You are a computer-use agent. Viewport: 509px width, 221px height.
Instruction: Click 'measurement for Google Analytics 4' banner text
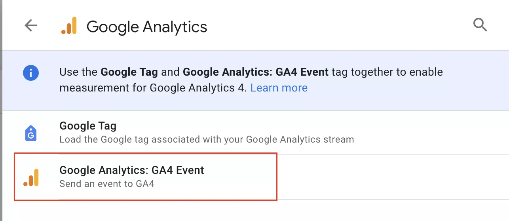tap(154, 88)
